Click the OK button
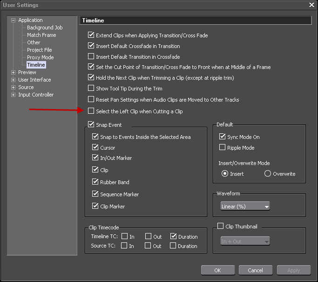Screen dimensions: 318x282 click(217, 270)
